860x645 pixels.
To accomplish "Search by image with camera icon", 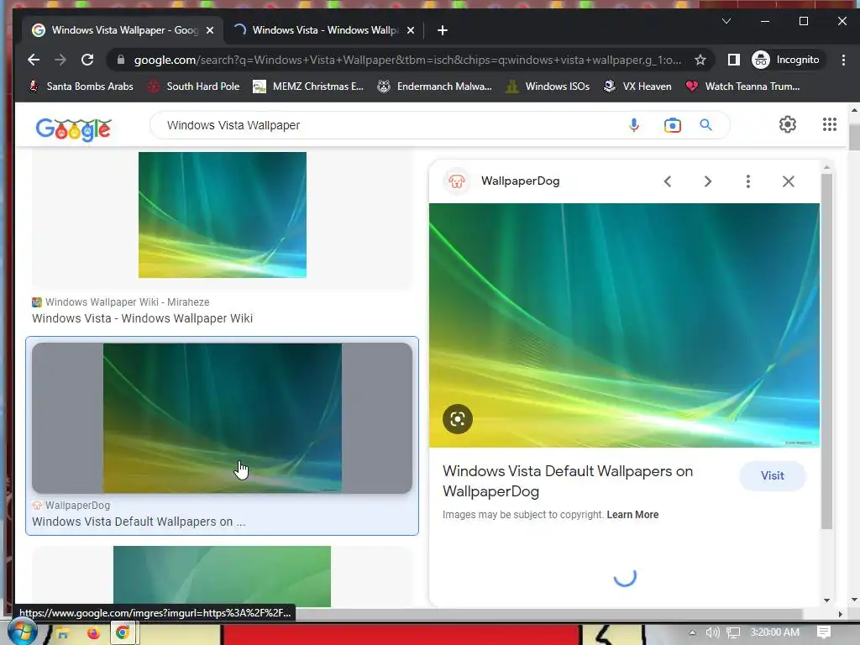I will (673, 125).
